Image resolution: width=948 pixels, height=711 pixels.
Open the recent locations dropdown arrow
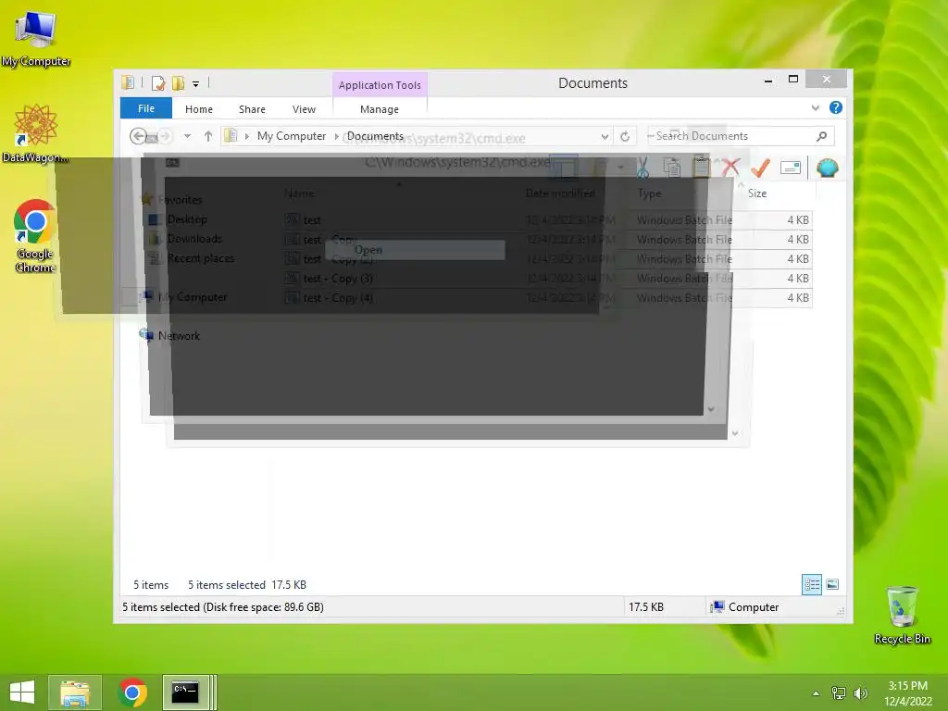click(187, 136)
